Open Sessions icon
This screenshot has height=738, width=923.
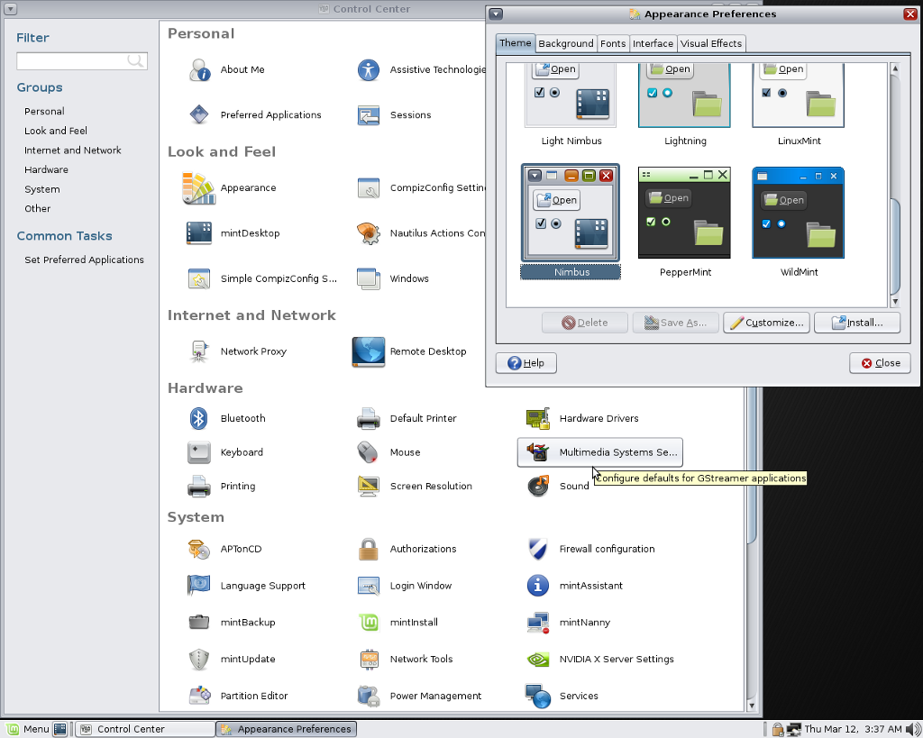(369, 114)
